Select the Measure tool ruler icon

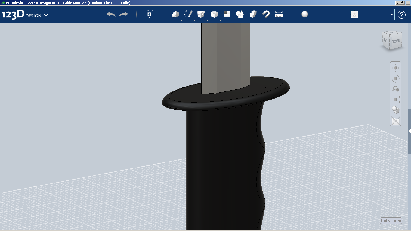[x=279, y=14]
